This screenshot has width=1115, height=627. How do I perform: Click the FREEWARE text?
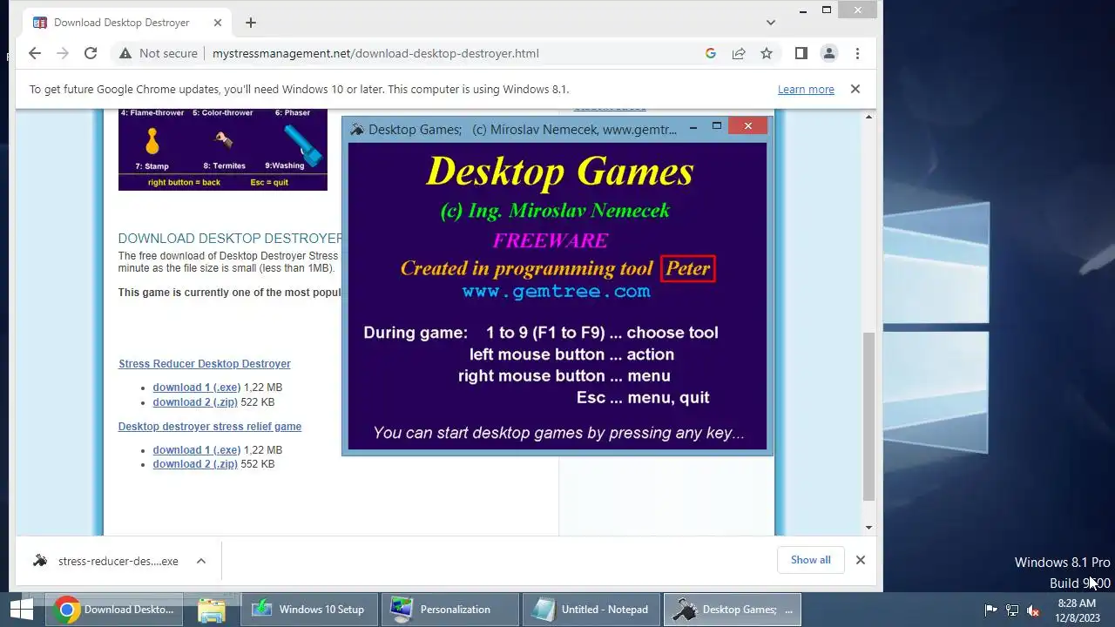point(551,240)
